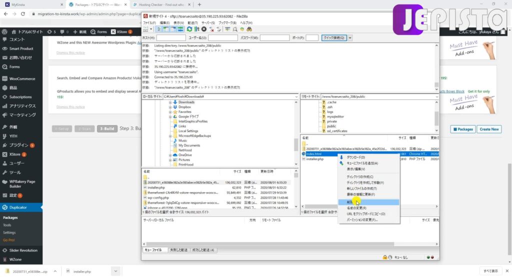
Task: Open installer.php download options chevron
Action: pos(115,271)
